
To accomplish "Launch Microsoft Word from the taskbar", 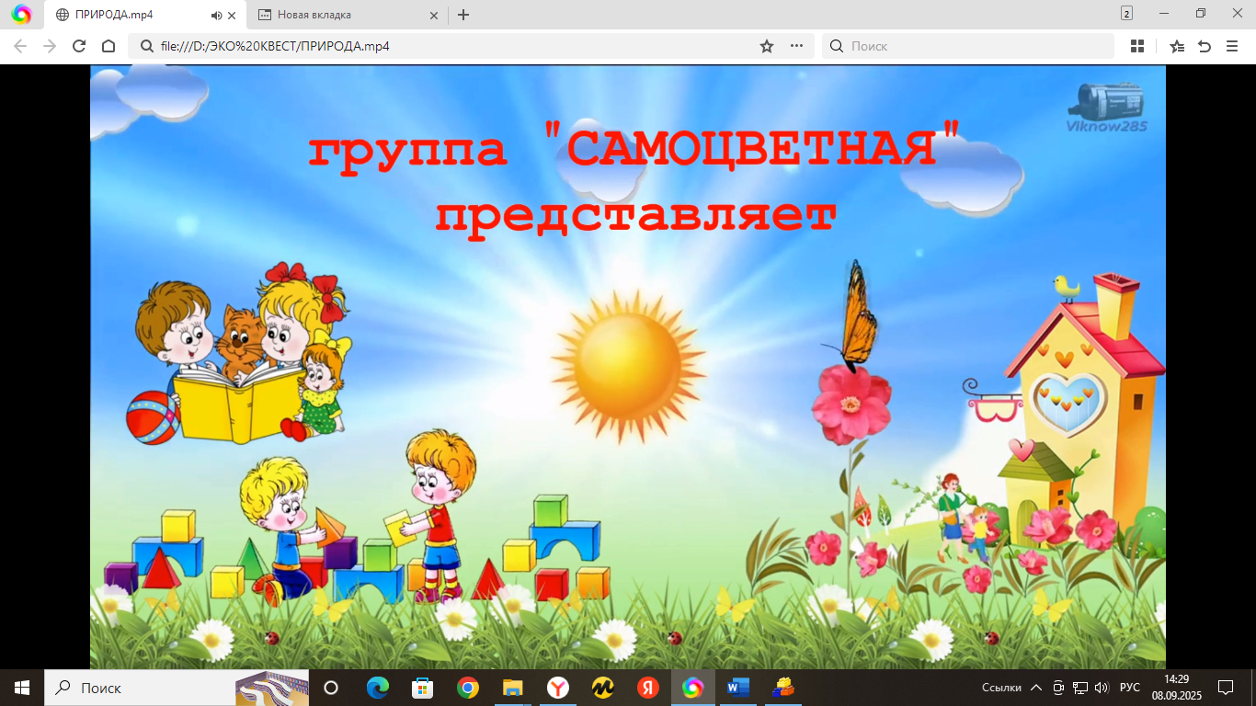I will click(737, 688).
